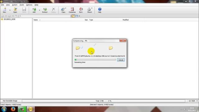Click the Delete toolbar icon
This screenshot has height=112, width=199.
coord(53,10)
